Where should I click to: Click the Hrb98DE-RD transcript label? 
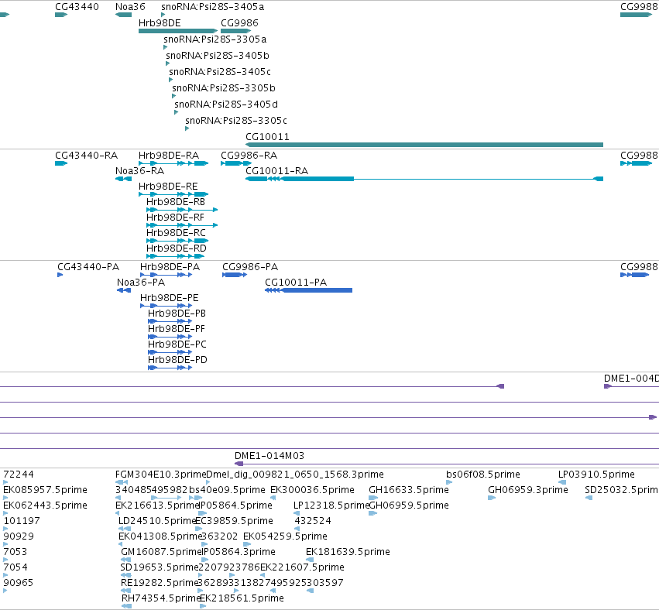[x=177, y=248]
